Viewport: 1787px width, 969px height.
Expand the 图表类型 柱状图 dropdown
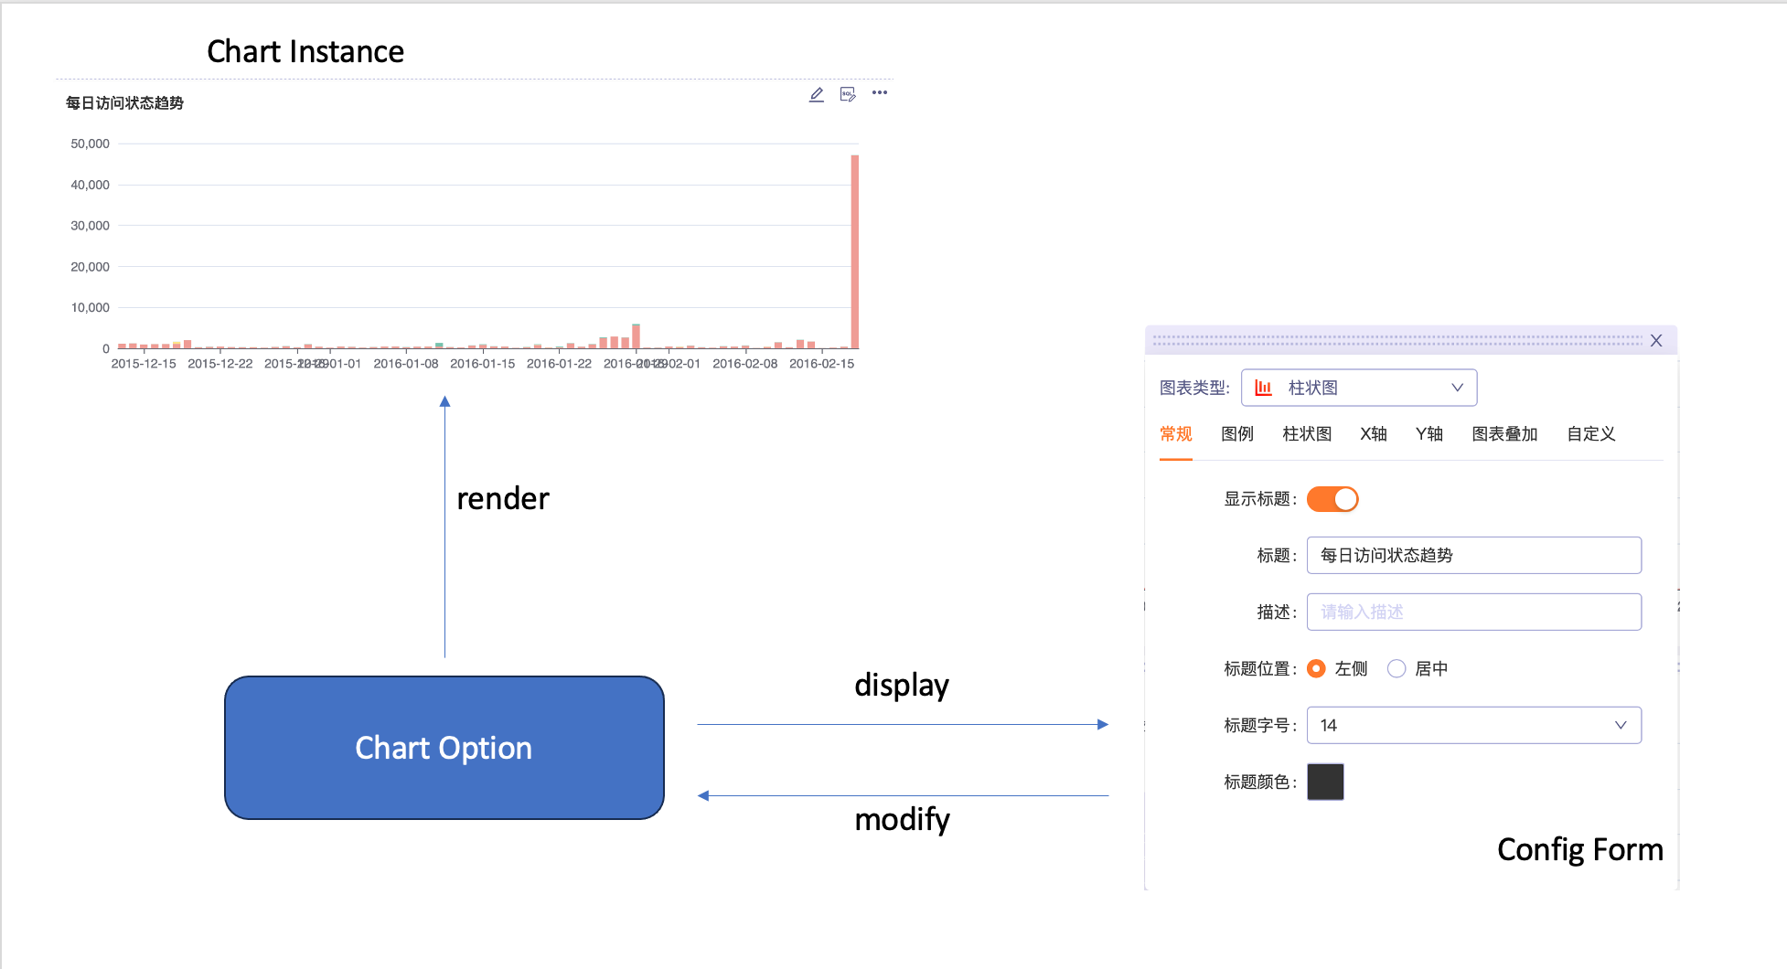1359,388
